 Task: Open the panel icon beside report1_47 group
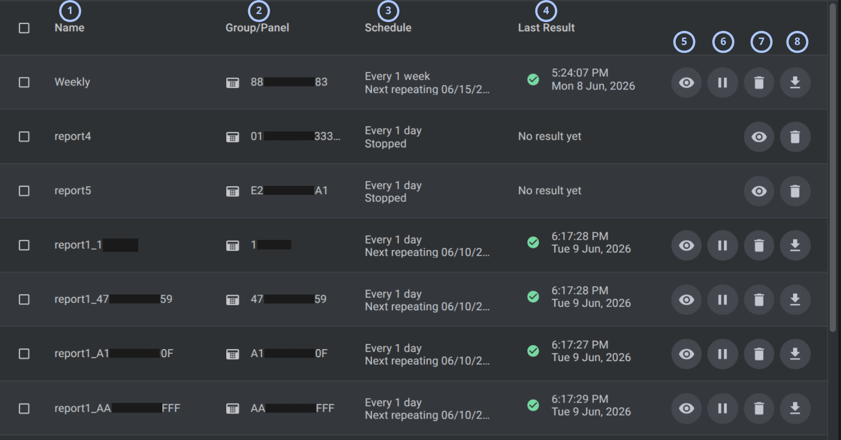click(x=233, y=300)
